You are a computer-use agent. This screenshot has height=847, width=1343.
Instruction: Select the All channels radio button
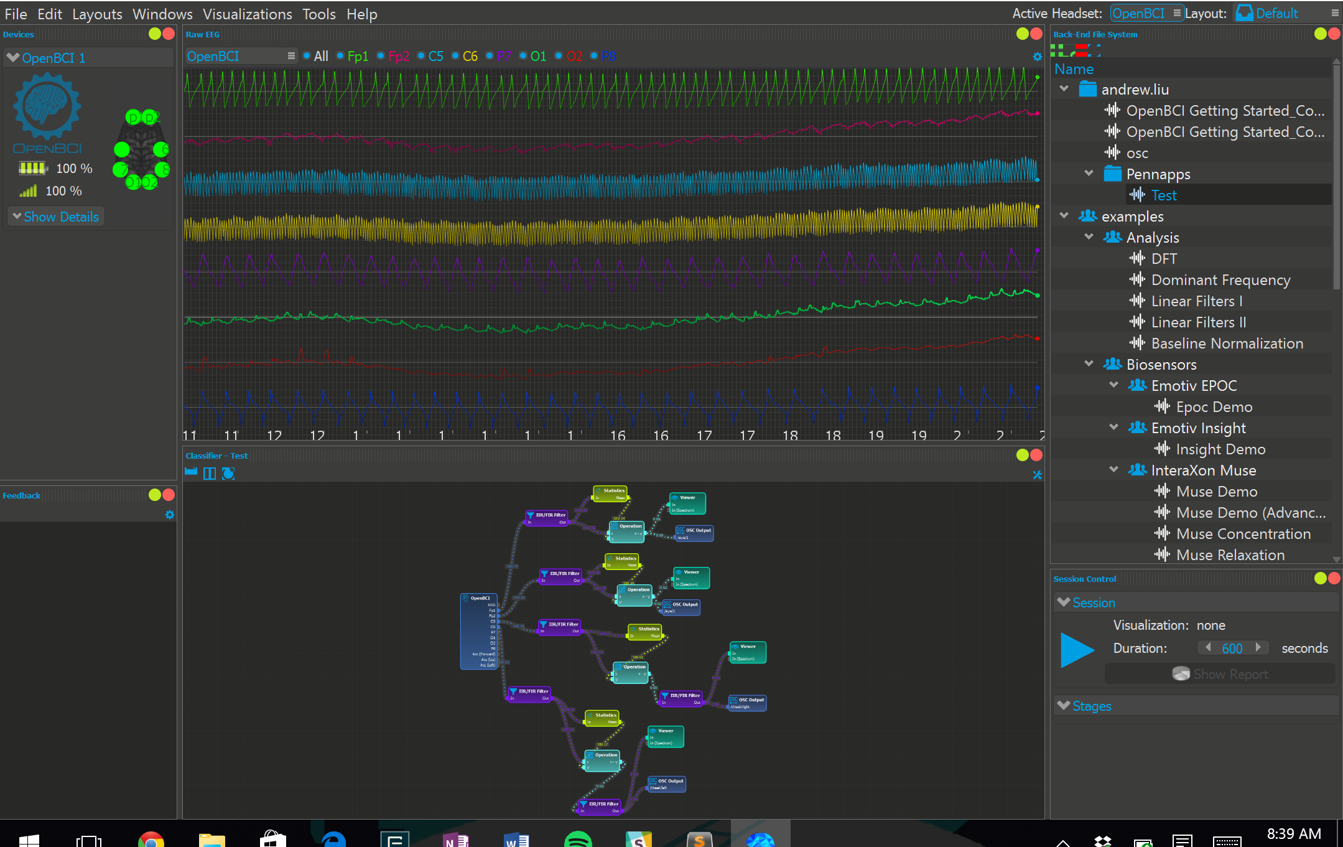[307, 56]
